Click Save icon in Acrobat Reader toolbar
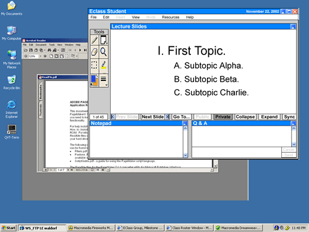The image size is (309, 232). click(31, 50)
